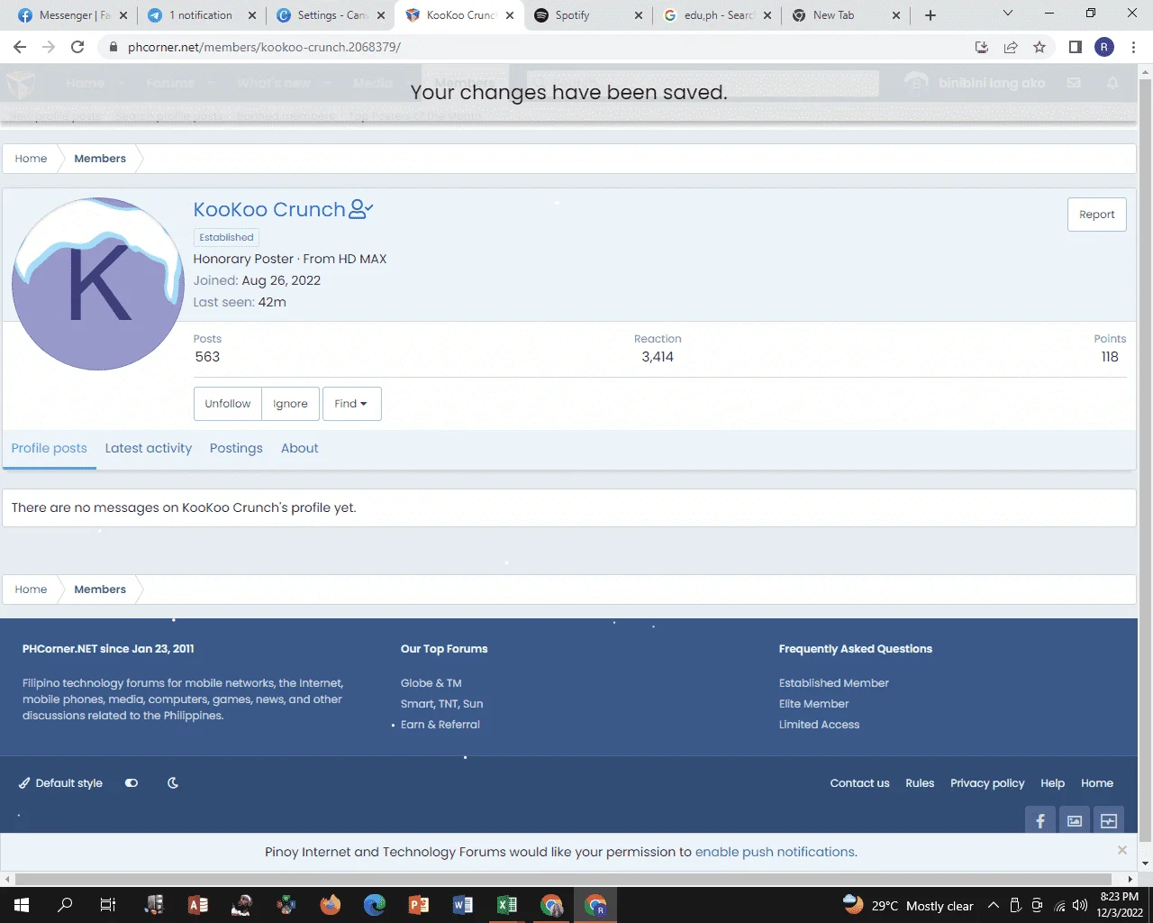The height and width of the screenshot is (923, 1153).
Task: Click the Unfollow button
Action: point(228,404)
